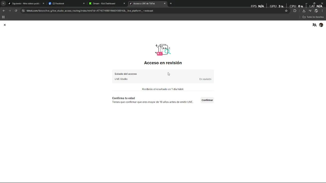Image resolution: width=326 pixels, height=183 pixels.
Task: Open the page translation language icon
Action: [314, 25]
